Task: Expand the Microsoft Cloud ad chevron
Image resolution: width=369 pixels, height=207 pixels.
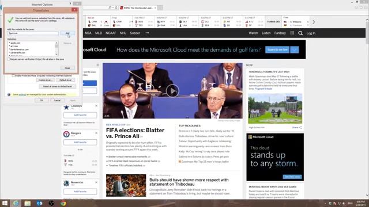Action: click(295, 50)
